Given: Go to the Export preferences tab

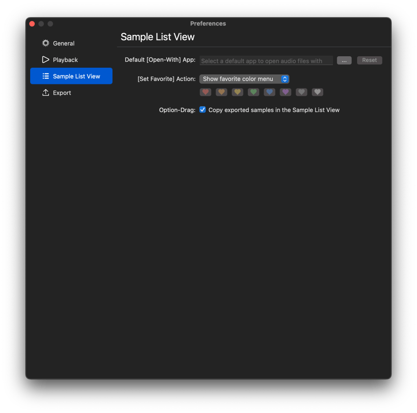Looking at the screenshot, I should tap(62, 93).
